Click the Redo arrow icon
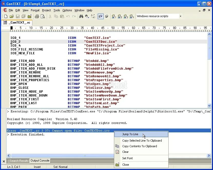Image resolution: width=213 pixels, height=170 pixels. [74, 16]
